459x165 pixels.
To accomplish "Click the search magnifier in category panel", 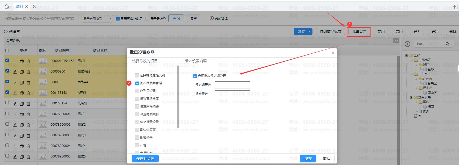I will click(447, 44).
